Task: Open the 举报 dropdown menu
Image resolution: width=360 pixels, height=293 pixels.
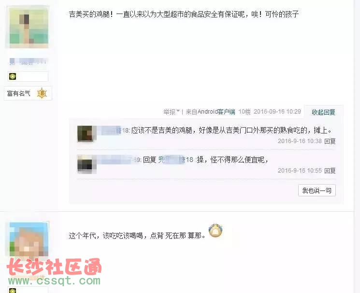Action: coord(172,112)
